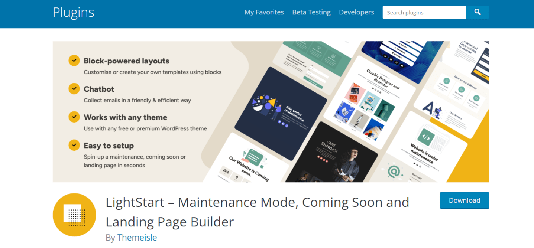This screenshot has width=534, height=248.
Task: Click the checkmark beside Works with any theme
Action: click(x=74, y=117)
